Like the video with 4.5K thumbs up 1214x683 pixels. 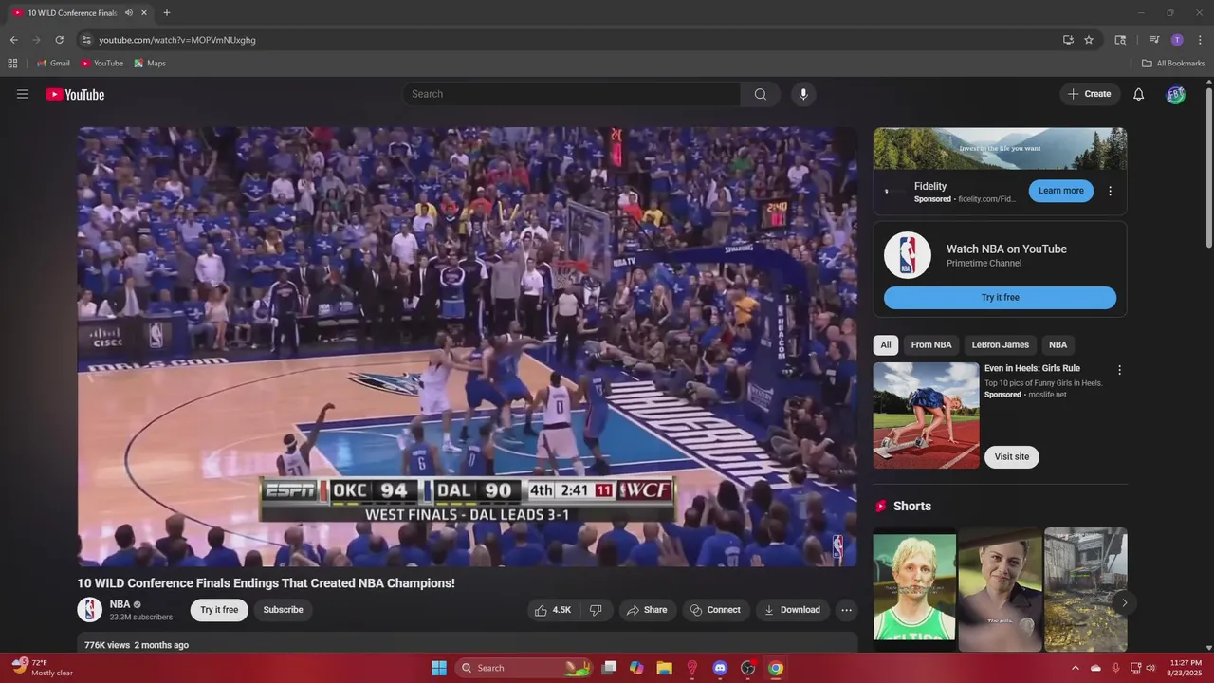pos(553,610)
